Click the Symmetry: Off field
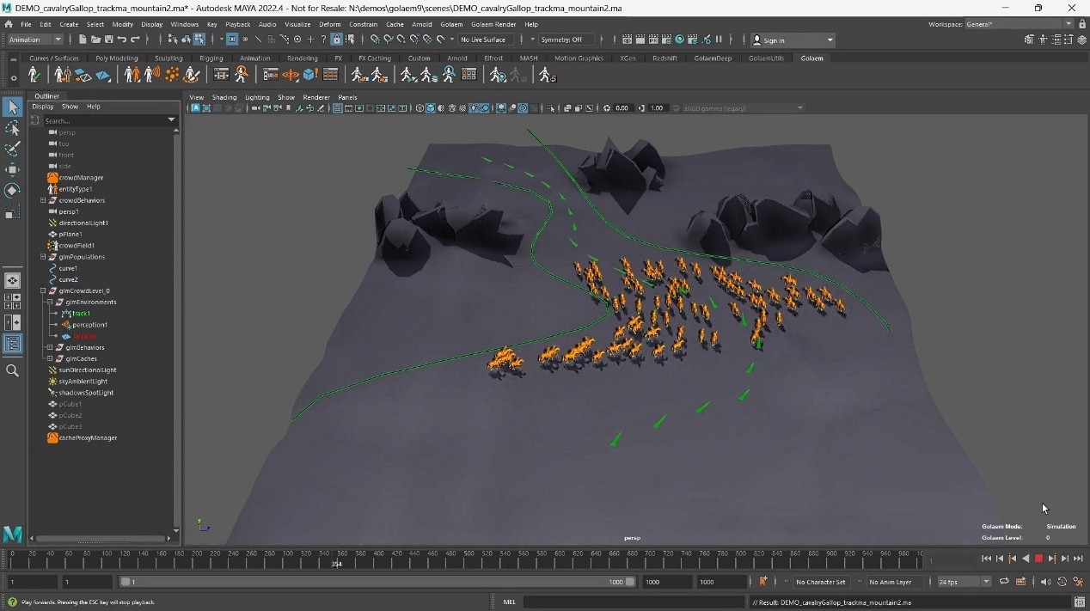Screen dimensions: 1090x611 point(566,40)
